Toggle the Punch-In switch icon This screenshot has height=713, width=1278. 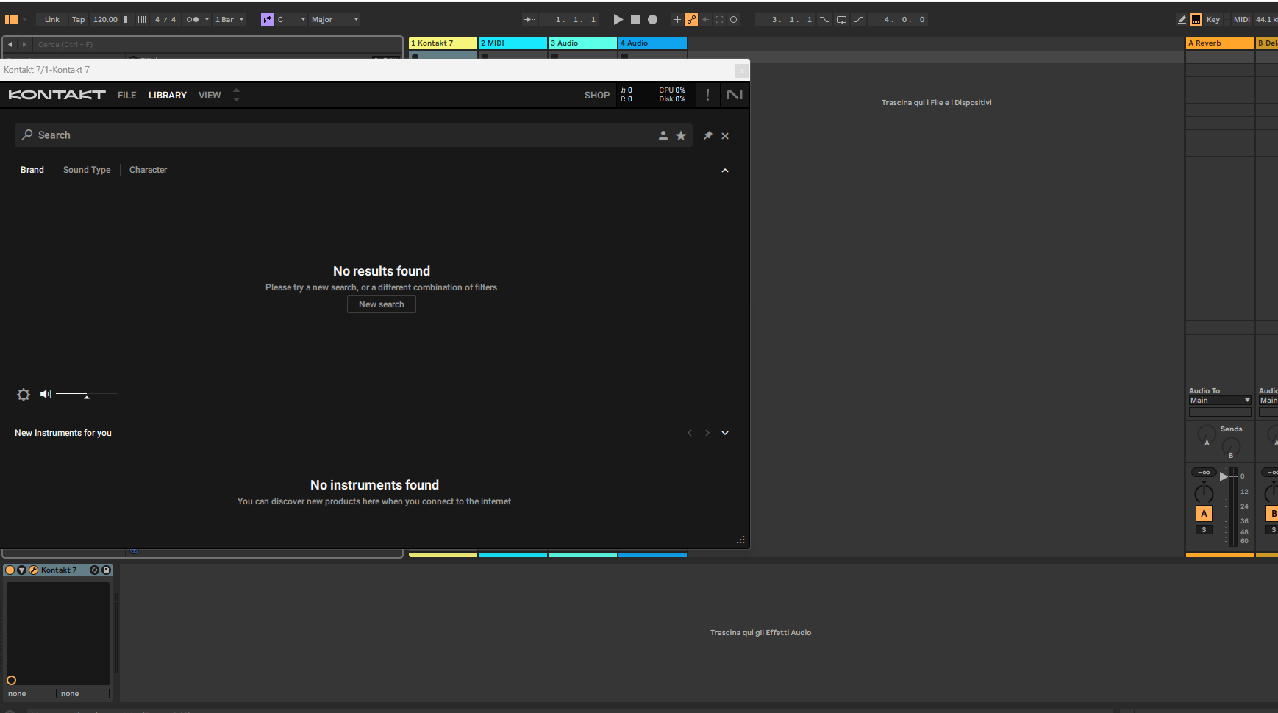[824, 20]
